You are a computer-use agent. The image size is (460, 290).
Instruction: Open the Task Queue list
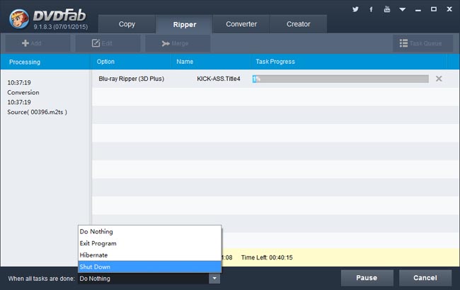pos(421,43)
